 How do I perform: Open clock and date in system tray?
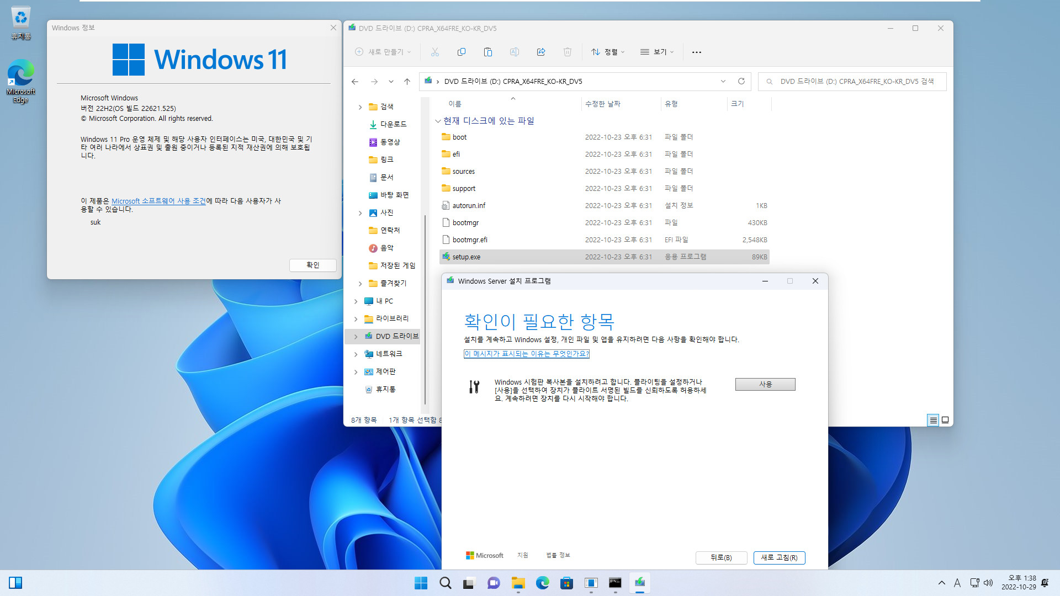pos(1019,583)
